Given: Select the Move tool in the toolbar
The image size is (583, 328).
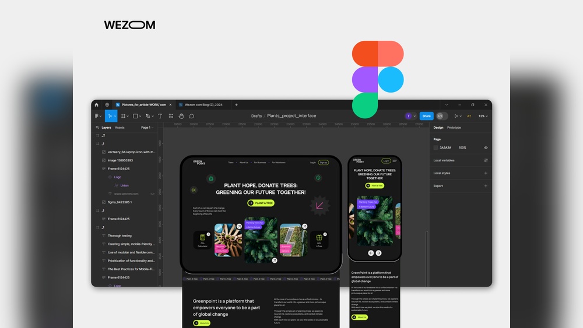Looking at the screenshot, I should (x=109, y=116).
